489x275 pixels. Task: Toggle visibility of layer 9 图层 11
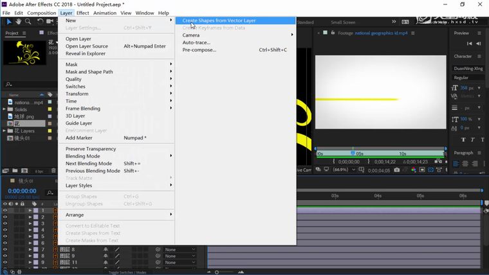(5, 262)
